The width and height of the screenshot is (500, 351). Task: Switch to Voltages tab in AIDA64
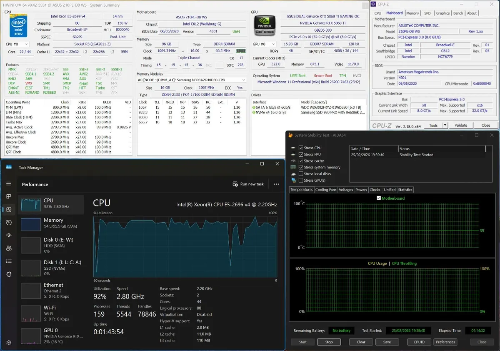pos(346,190)
